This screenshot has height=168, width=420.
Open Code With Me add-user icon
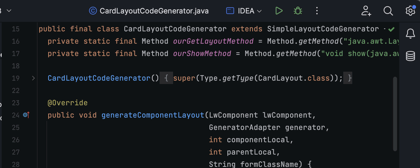coord(366,11)
